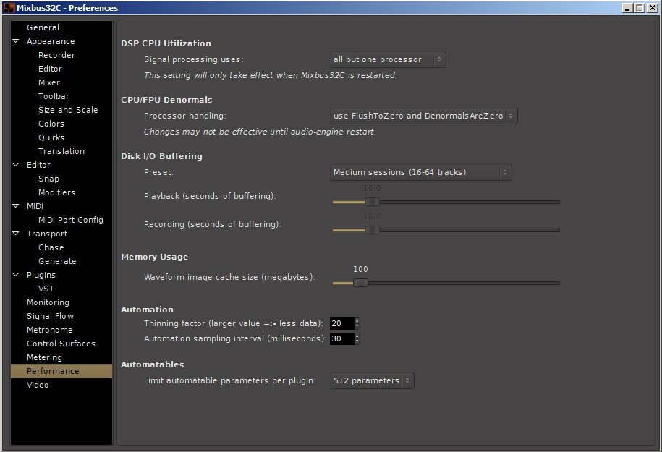Click the Mixbus32C title bar app icon

tap(9, 8)
